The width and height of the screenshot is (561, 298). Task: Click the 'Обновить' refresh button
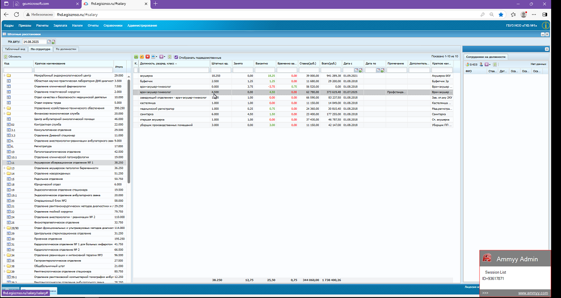click(12, 57)
